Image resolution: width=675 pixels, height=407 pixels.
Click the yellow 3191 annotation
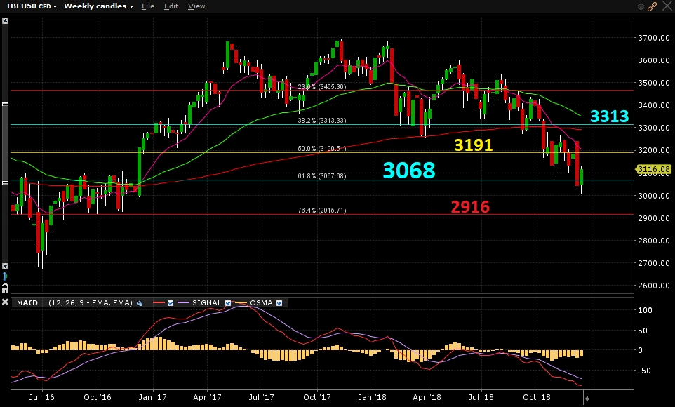click(473, 145)
